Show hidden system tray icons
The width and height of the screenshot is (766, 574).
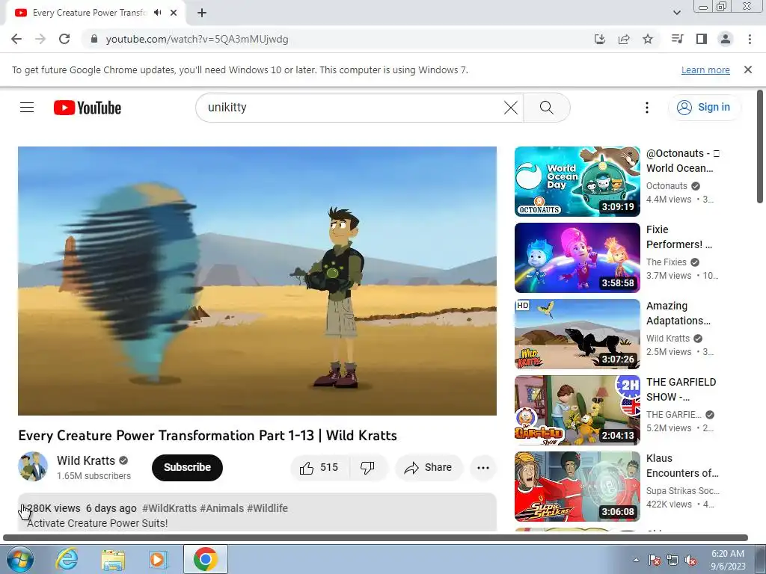click(636, 560)
